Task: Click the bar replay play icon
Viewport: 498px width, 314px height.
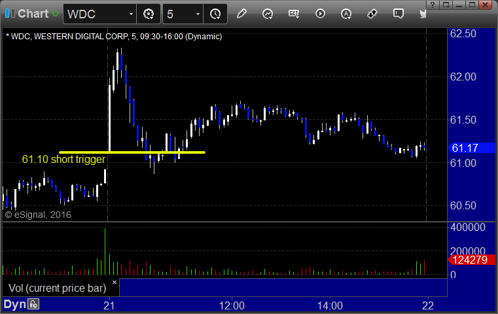Action: point(320,14)
